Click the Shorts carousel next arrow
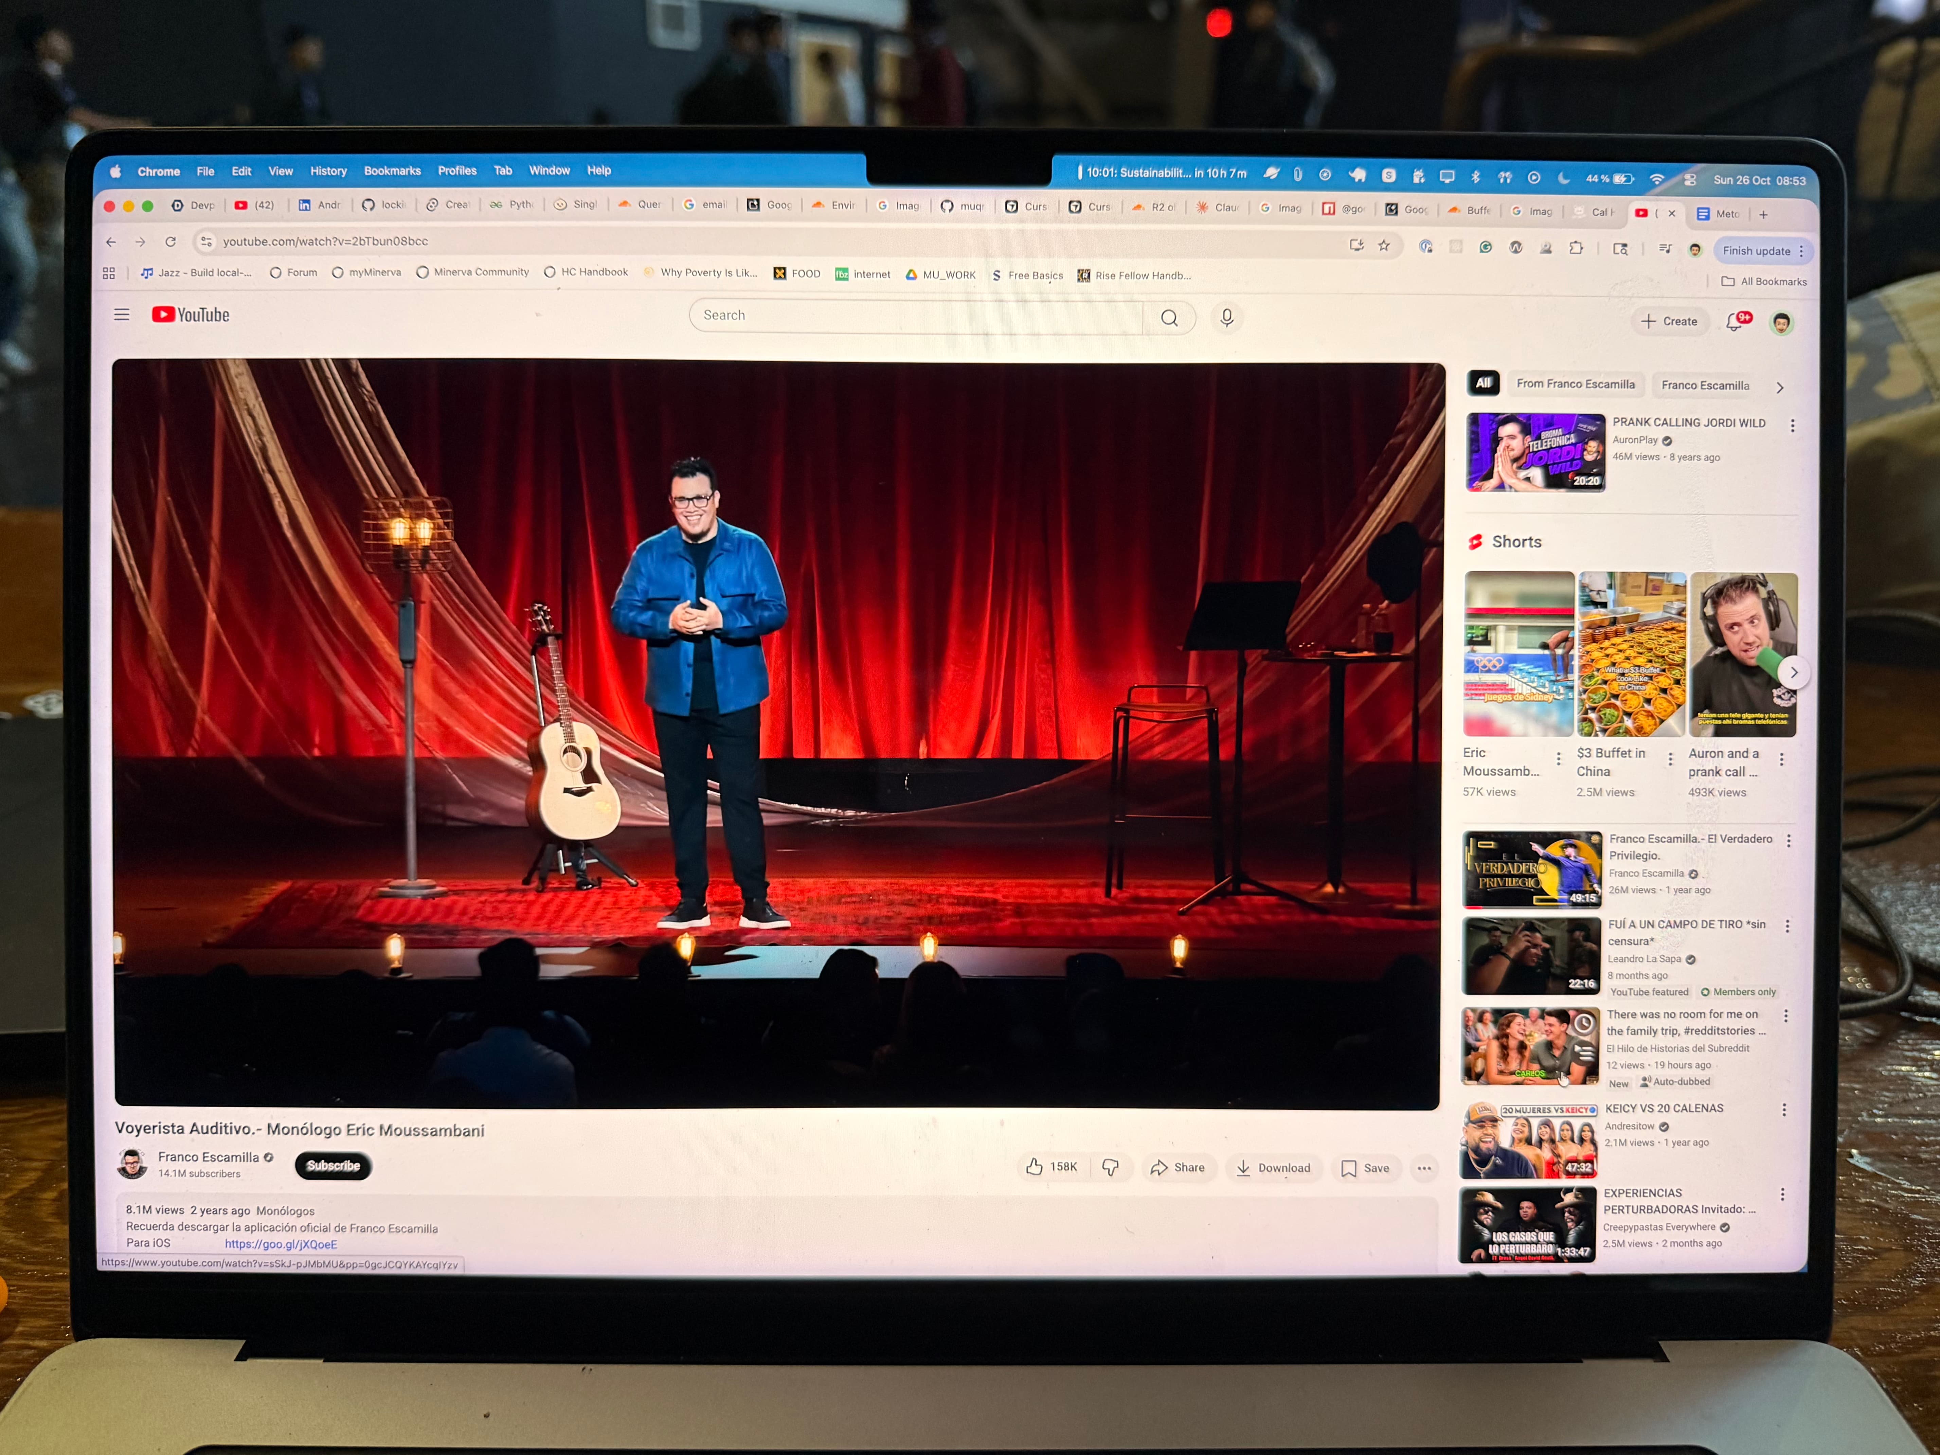The image size is (1940, 1455). click(1794, 673)
